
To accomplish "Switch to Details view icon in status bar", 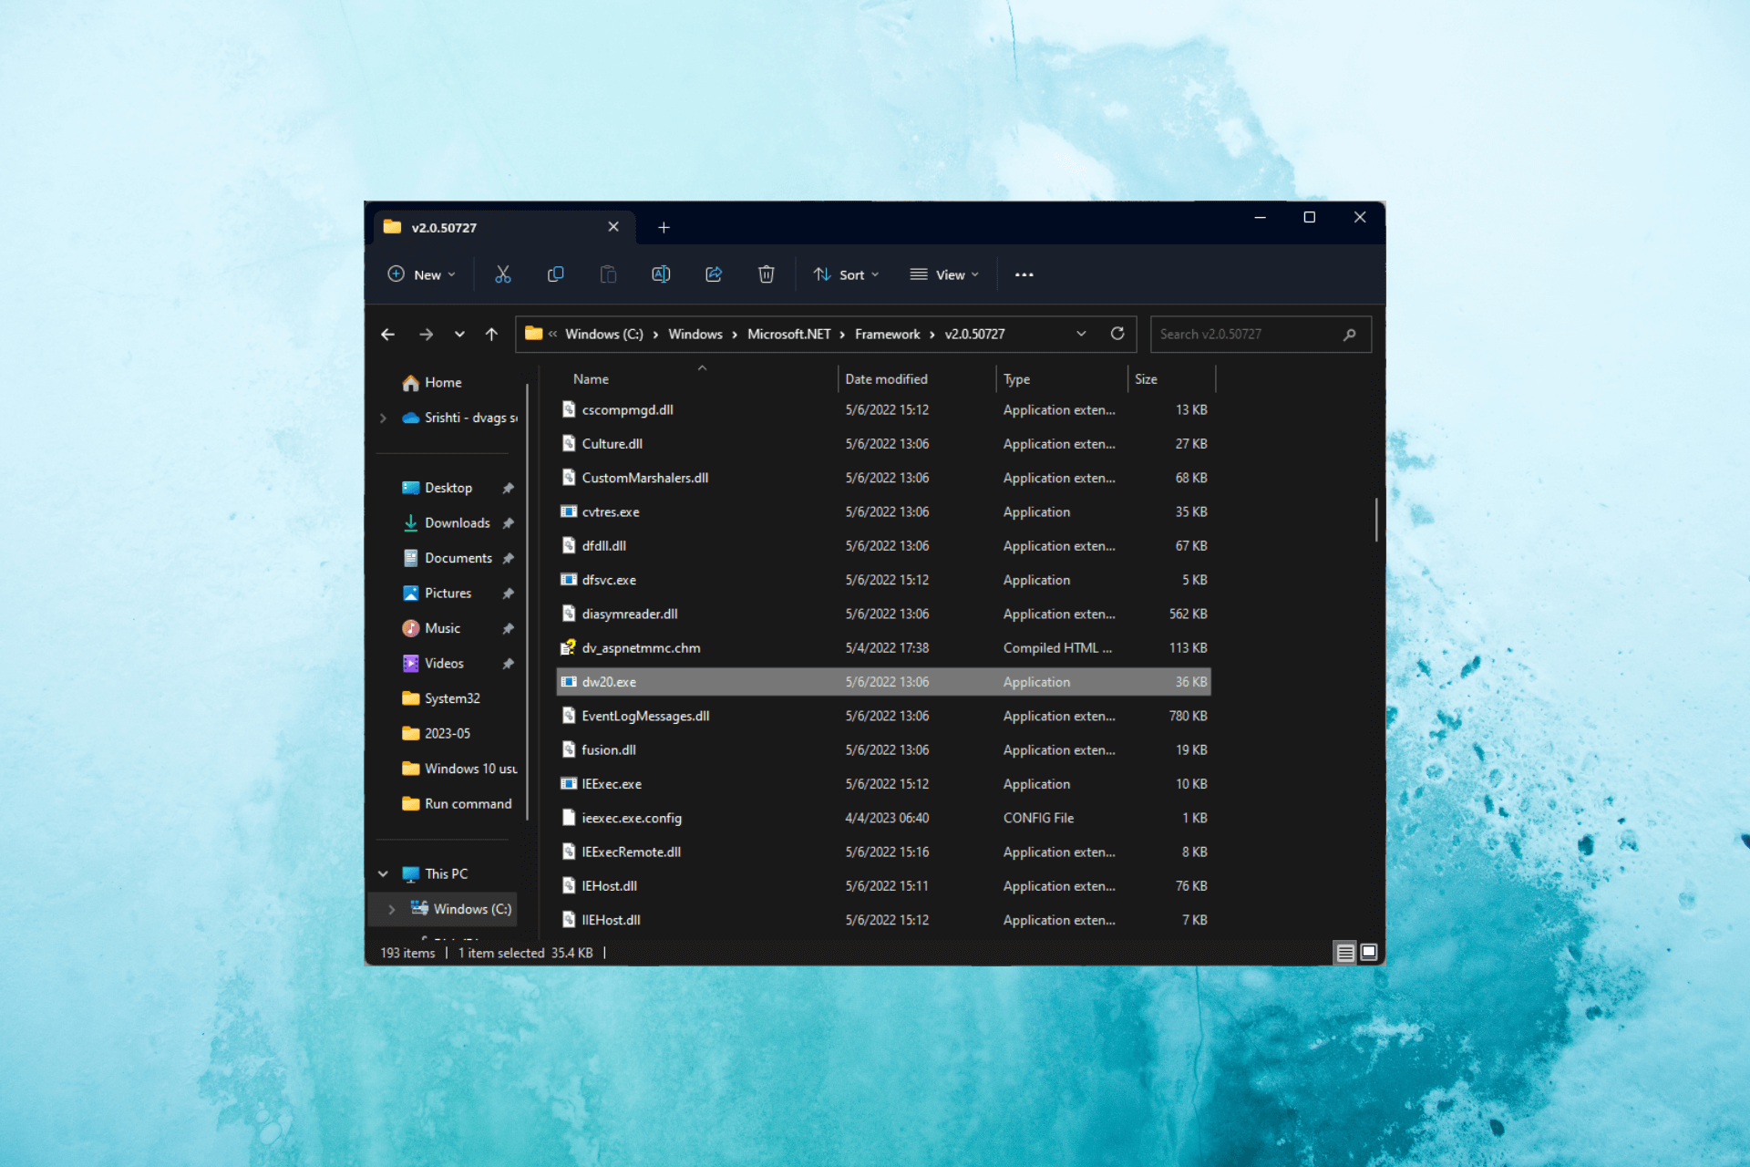I will [x=1345, y=953].
